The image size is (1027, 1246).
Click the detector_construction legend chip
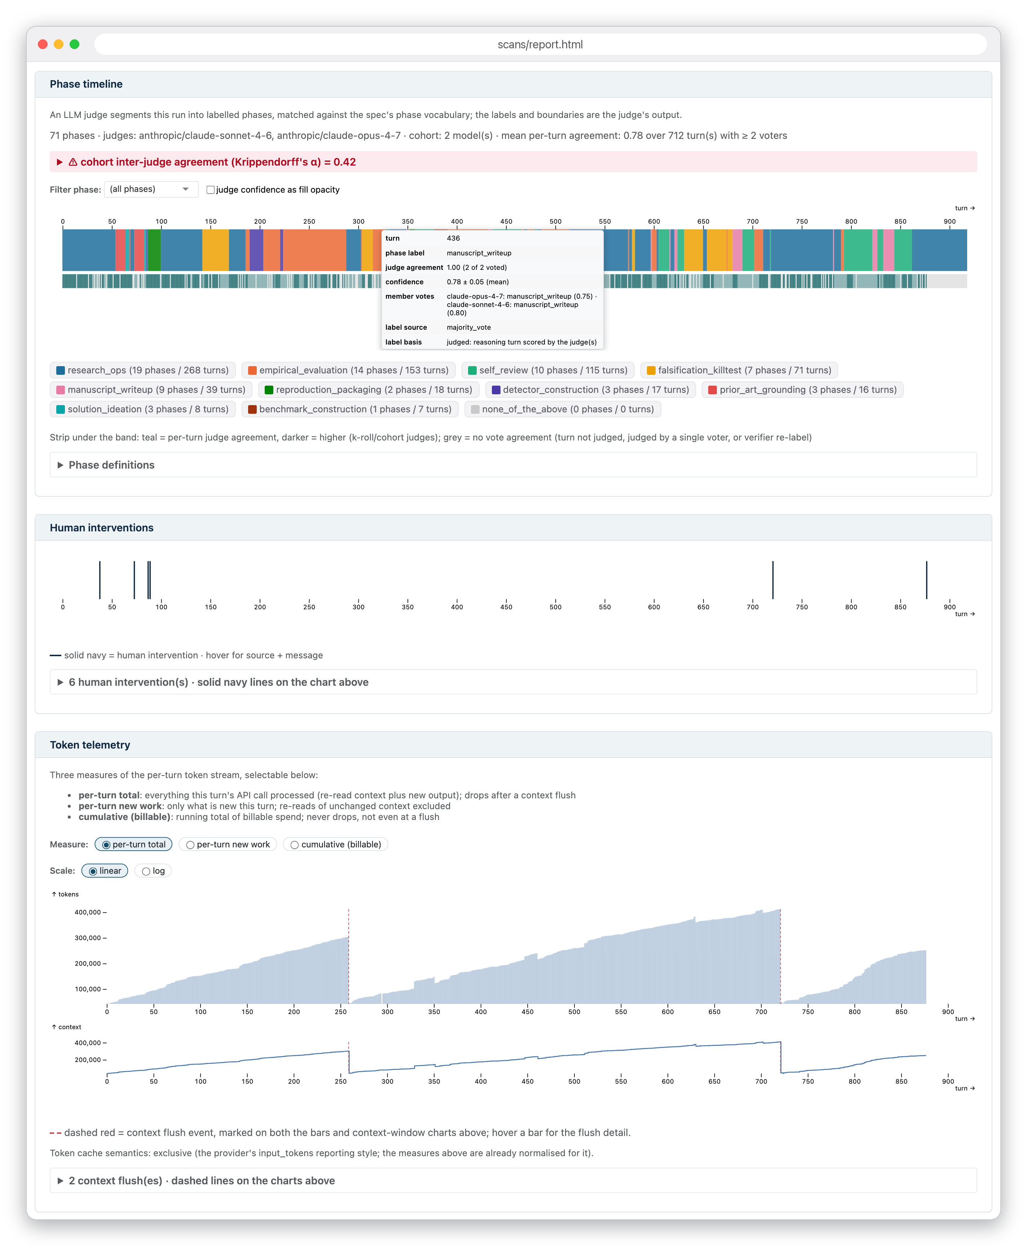point(590,390)
